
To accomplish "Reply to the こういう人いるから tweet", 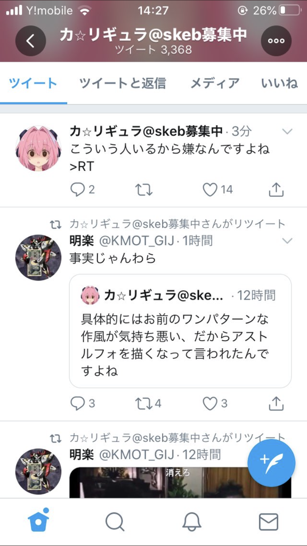I will pos(82,190).
